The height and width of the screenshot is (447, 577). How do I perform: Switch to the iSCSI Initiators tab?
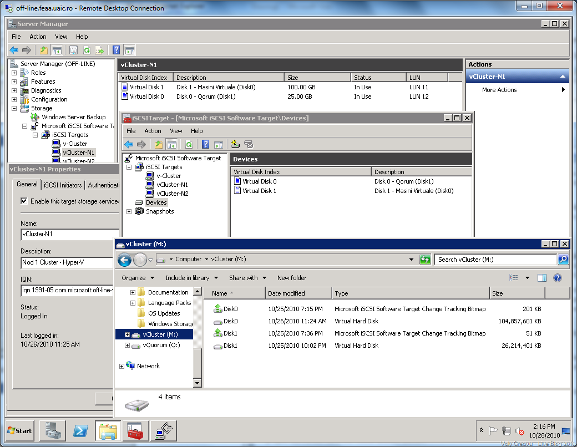coord(63,185)
